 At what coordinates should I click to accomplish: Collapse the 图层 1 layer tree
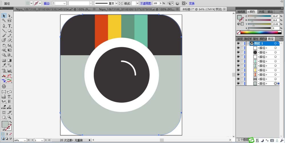click(x=248, y=43)
